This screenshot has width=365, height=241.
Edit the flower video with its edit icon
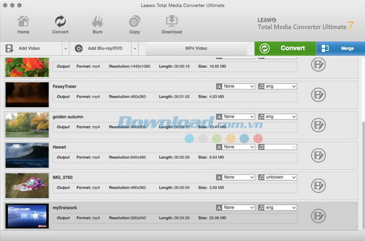[318, 65]
